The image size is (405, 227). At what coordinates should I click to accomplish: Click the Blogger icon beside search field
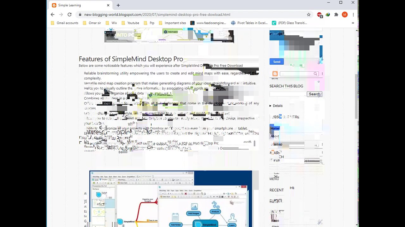[x=275, y=74]
